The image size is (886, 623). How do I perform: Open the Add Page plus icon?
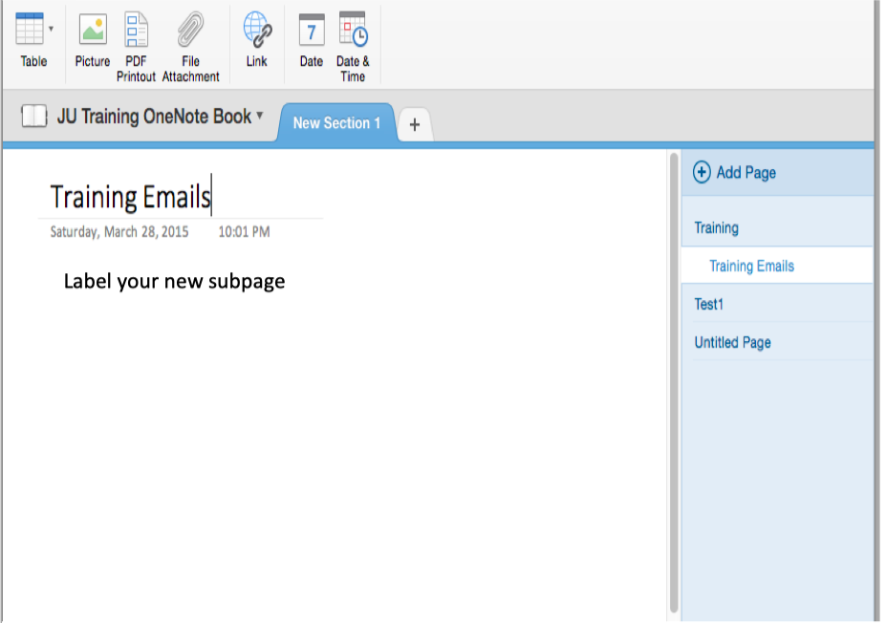tap(701, 172)
